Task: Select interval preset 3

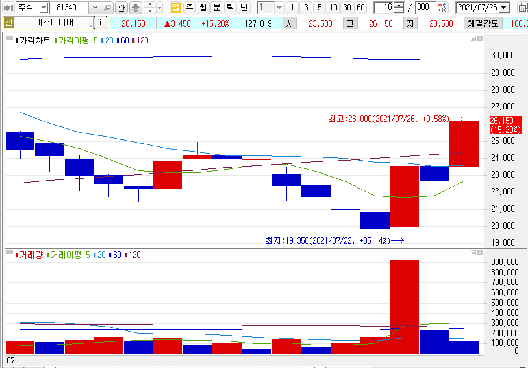Action: [x=306, y=7]
